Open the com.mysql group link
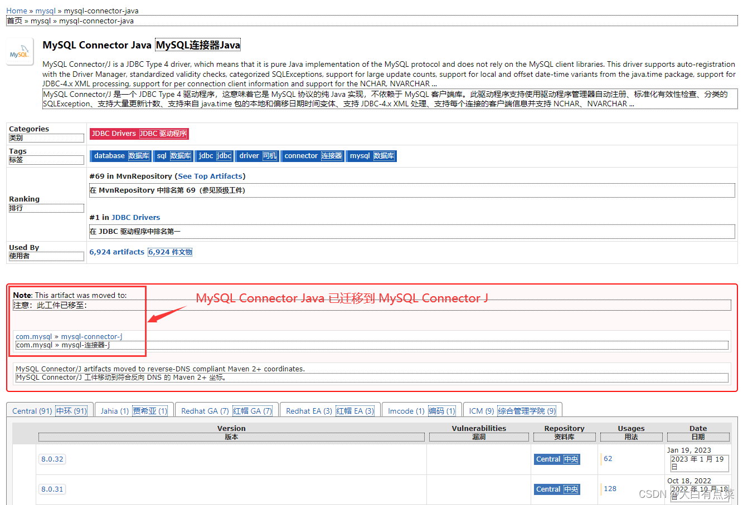 (x=34, y=336)
